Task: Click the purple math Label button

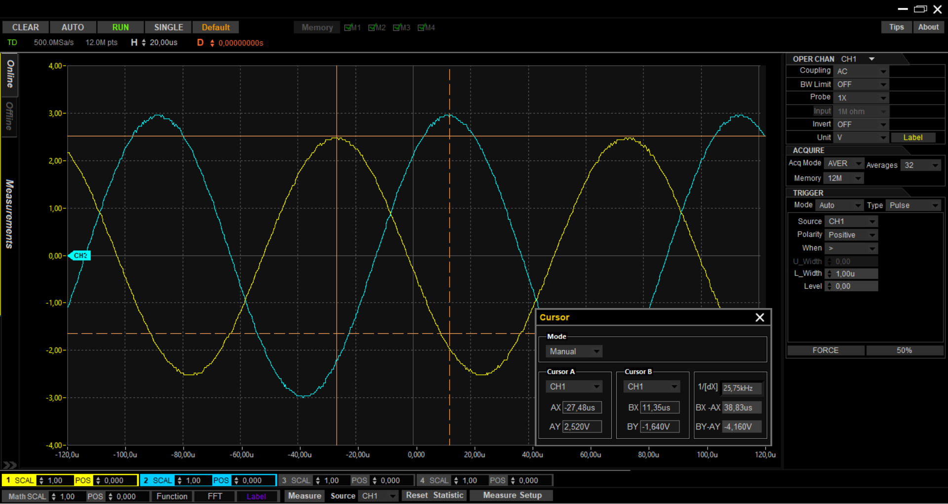Action: pyautogui.click(x=256, y=497)
